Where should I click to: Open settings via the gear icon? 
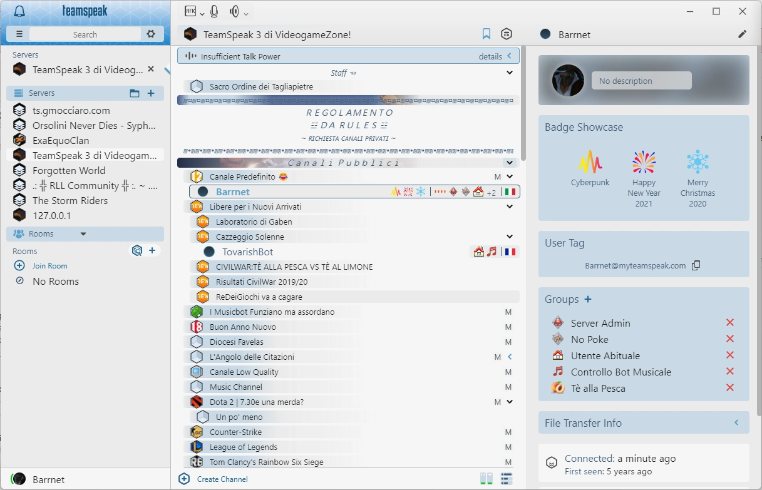(151, 34)
